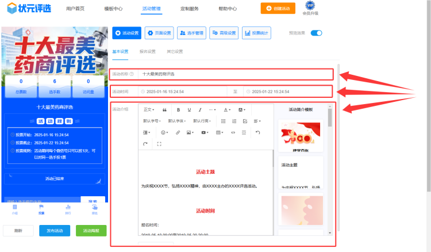Click the orange 创建活动 button
This screenshot has height=252, width=431.
click(x=278, y=8)
